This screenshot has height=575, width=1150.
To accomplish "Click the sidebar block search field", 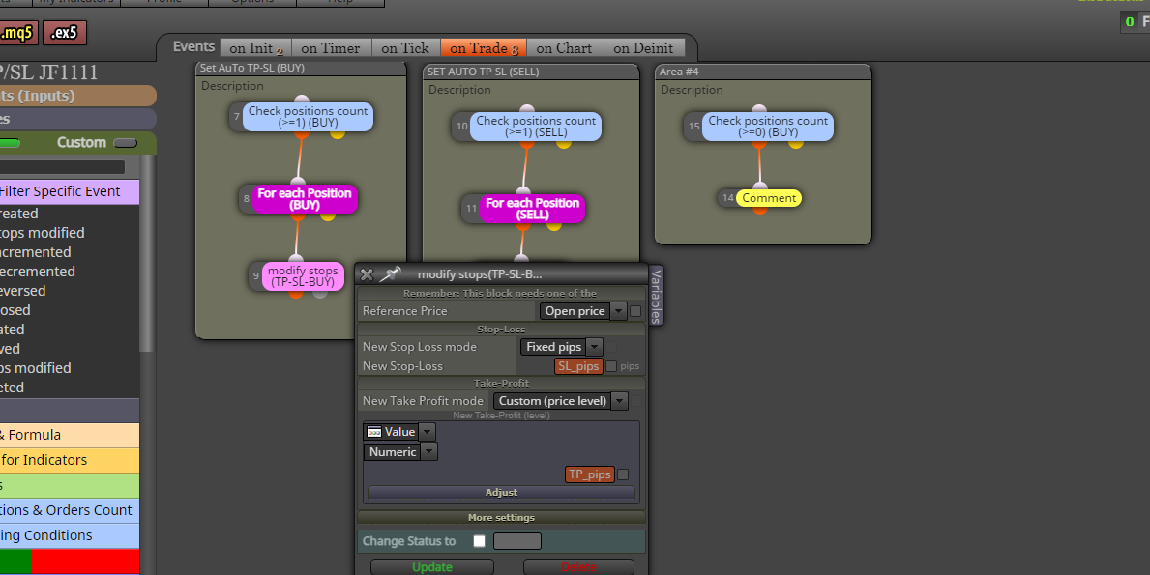I will point(62,167).
